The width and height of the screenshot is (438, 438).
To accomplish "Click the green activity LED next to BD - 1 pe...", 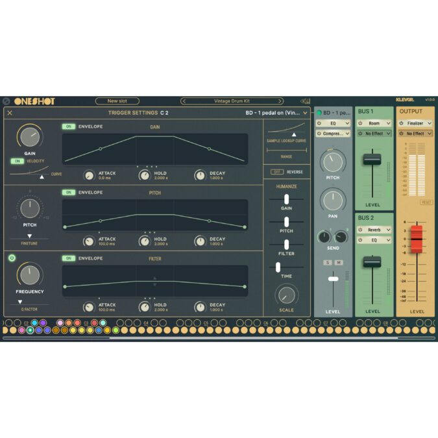I will point(319,113).
